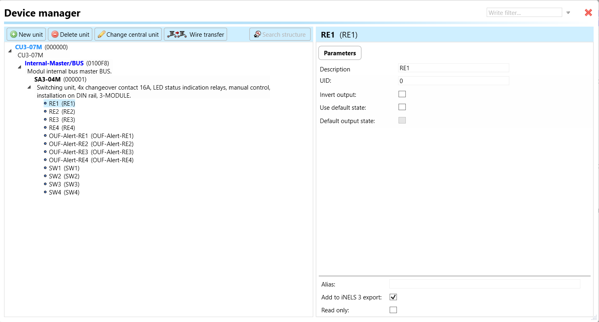Collapse the CU3-07M root tree node

pos(10,50)
